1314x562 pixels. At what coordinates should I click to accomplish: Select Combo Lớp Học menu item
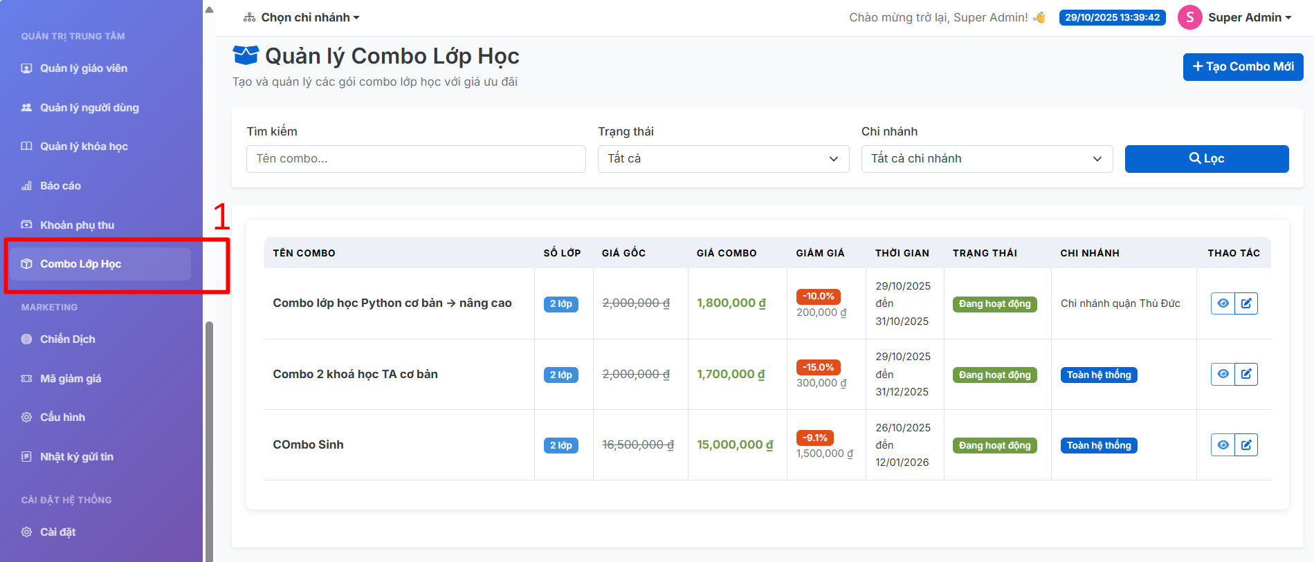pos(80,264)
